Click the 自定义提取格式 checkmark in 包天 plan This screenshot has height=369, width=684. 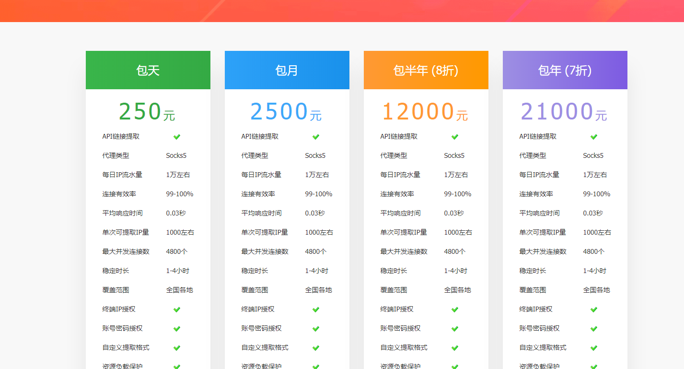coord(177,348)
